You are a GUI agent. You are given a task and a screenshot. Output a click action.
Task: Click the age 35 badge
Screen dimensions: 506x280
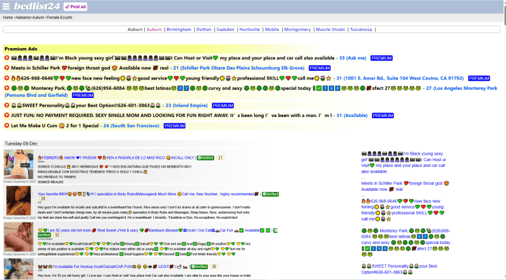(x=214, y=267)
